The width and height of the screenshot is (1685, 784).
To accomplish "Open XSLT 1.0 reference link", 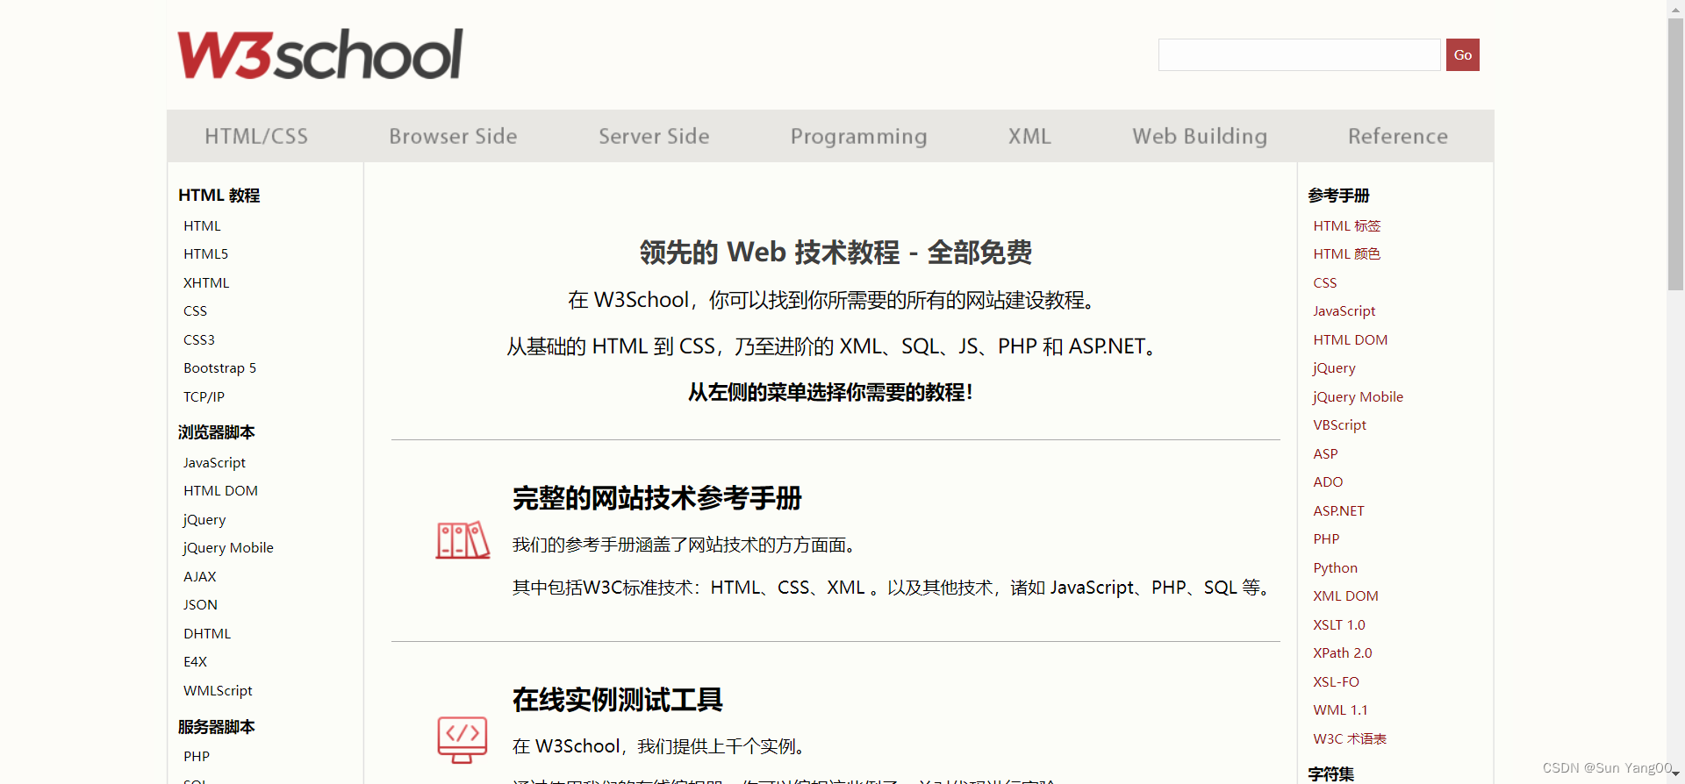I will [x=1339, y=625].
